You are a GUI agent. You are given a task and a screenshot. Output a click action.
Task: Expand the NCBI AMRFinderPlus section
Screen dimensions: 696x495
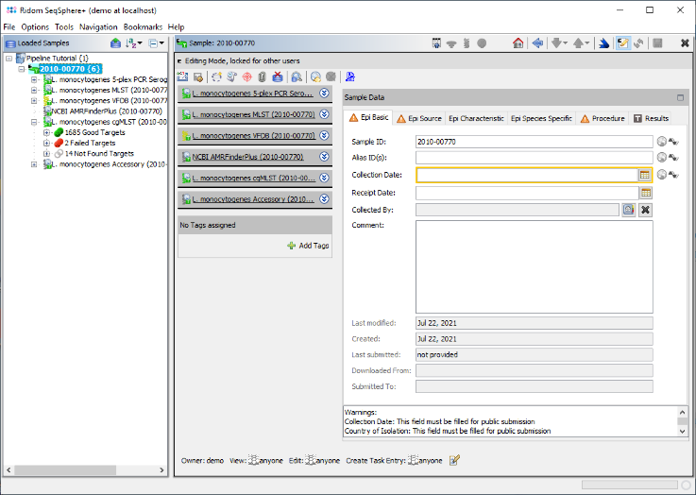(324, 157)
